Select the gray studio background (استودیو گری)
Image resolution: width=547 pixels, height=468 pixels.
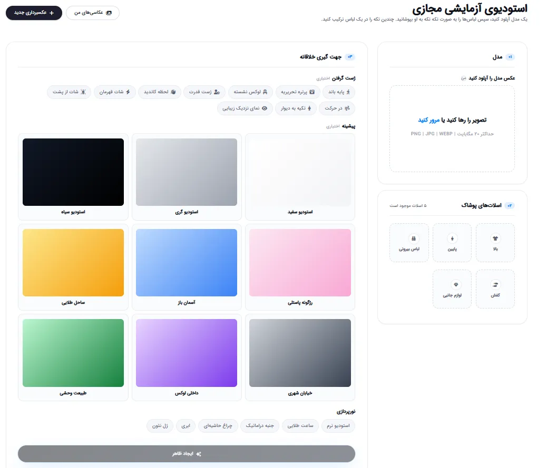click(x=187, y=177)
